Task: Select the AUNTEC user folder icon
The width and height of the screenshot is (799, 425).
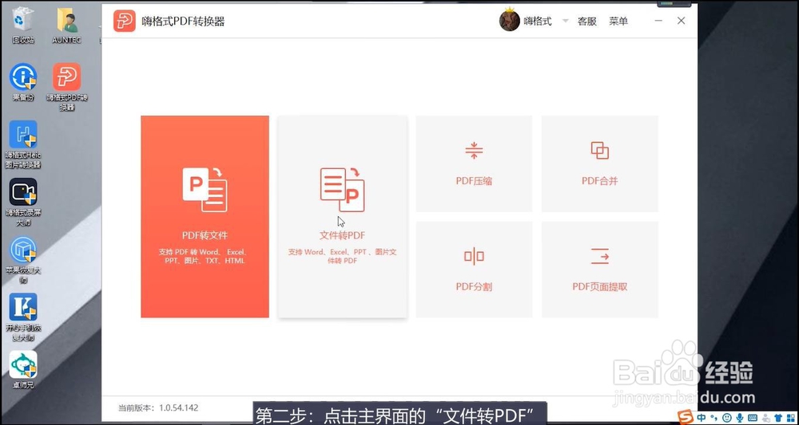Action: pyautogui.click(x=67, y=25)
